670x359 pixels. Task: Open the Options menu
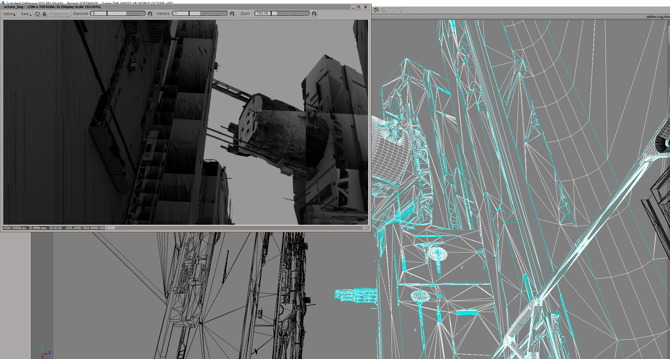[x=9, y=14]
